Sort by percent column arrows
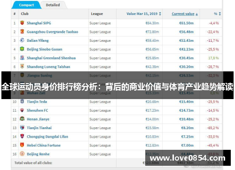This screenshot has width=235, height=170. click(x=219, y=14)
